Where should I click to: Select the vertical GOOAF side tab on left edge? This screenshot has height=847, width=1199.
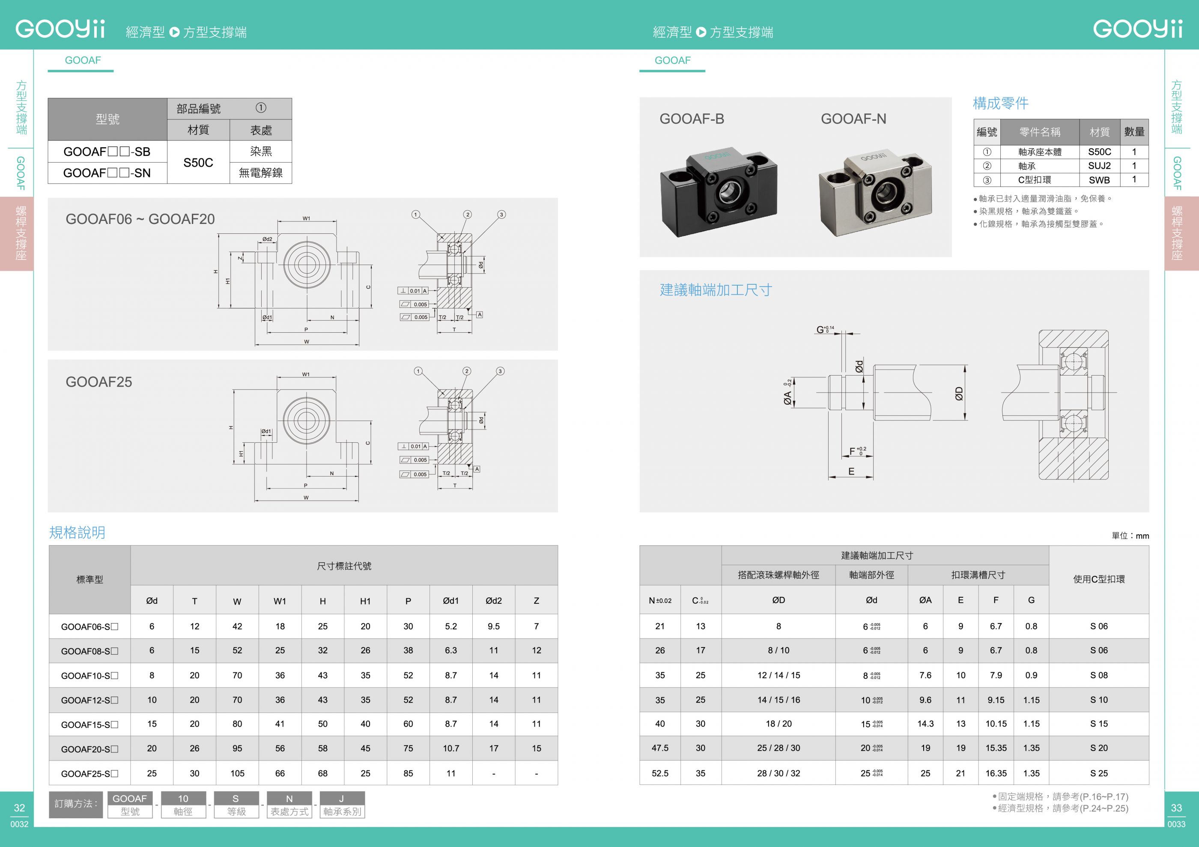pyautogui.click(x=21, y=173)
